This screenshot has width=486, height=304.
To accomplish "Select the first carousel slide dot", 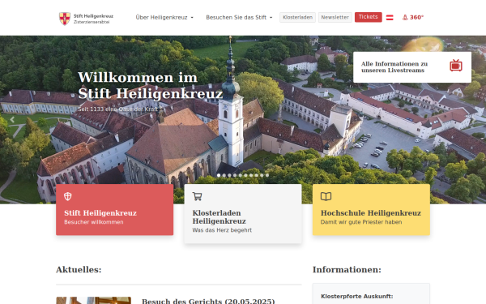I will (x=219, y=175).
